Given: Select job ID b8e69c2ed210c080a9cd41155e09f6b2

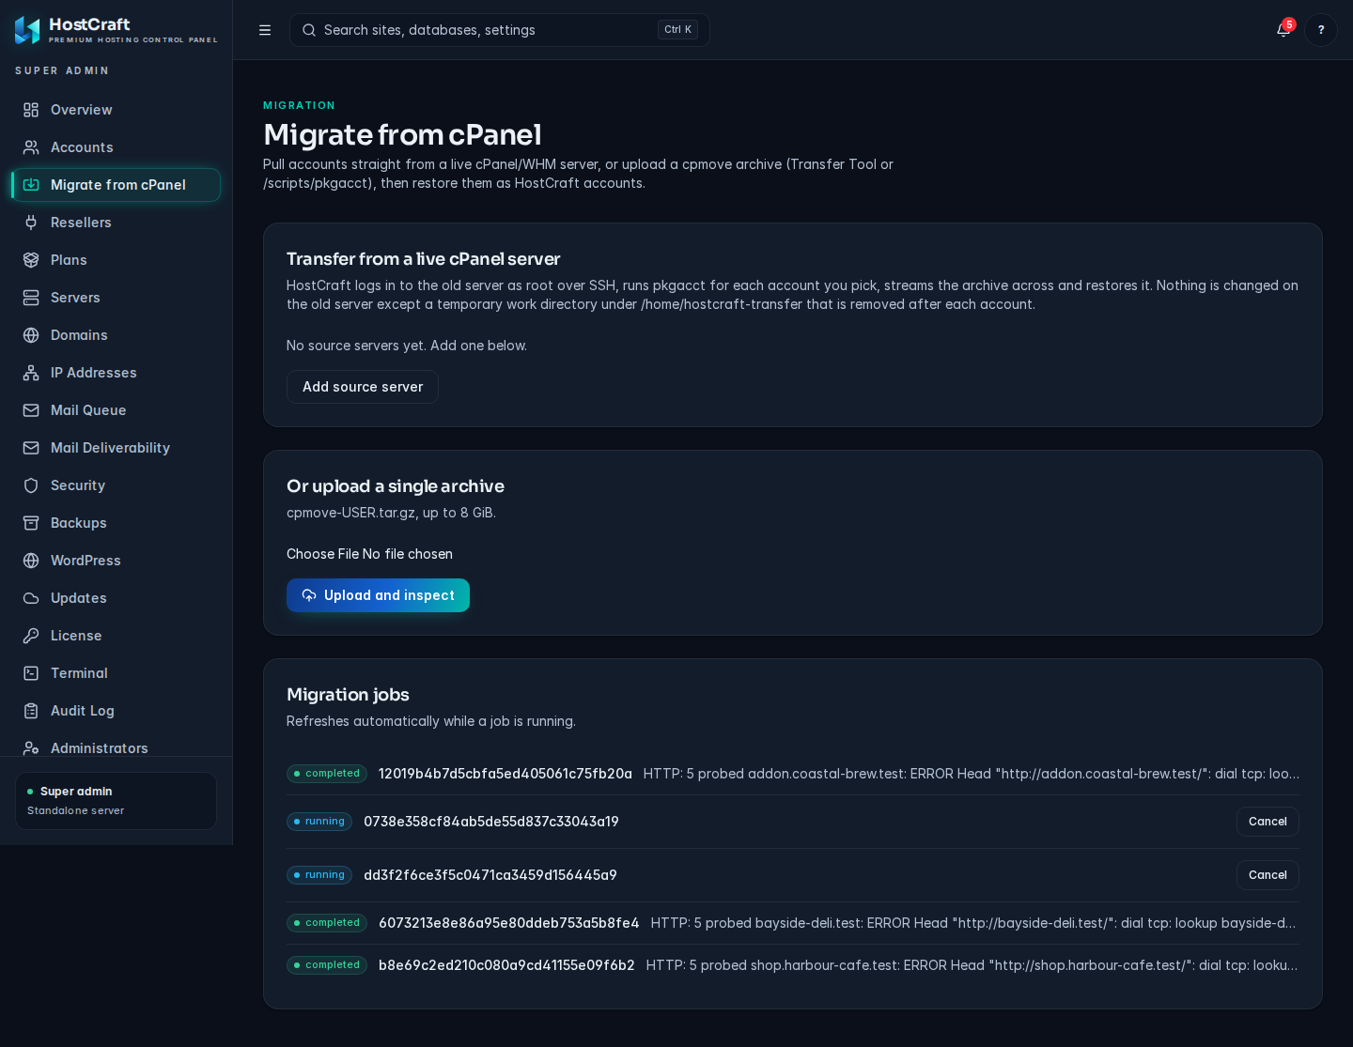Looking at the screenshot, I should tap(506, 965).
